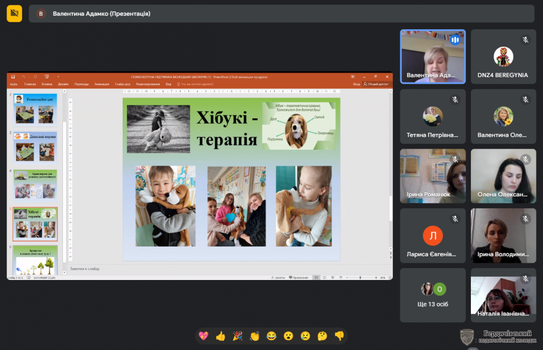Viewport: 543px width, 350px height.
Task: React with the laughing tears emoji
Action: point(271,336)
